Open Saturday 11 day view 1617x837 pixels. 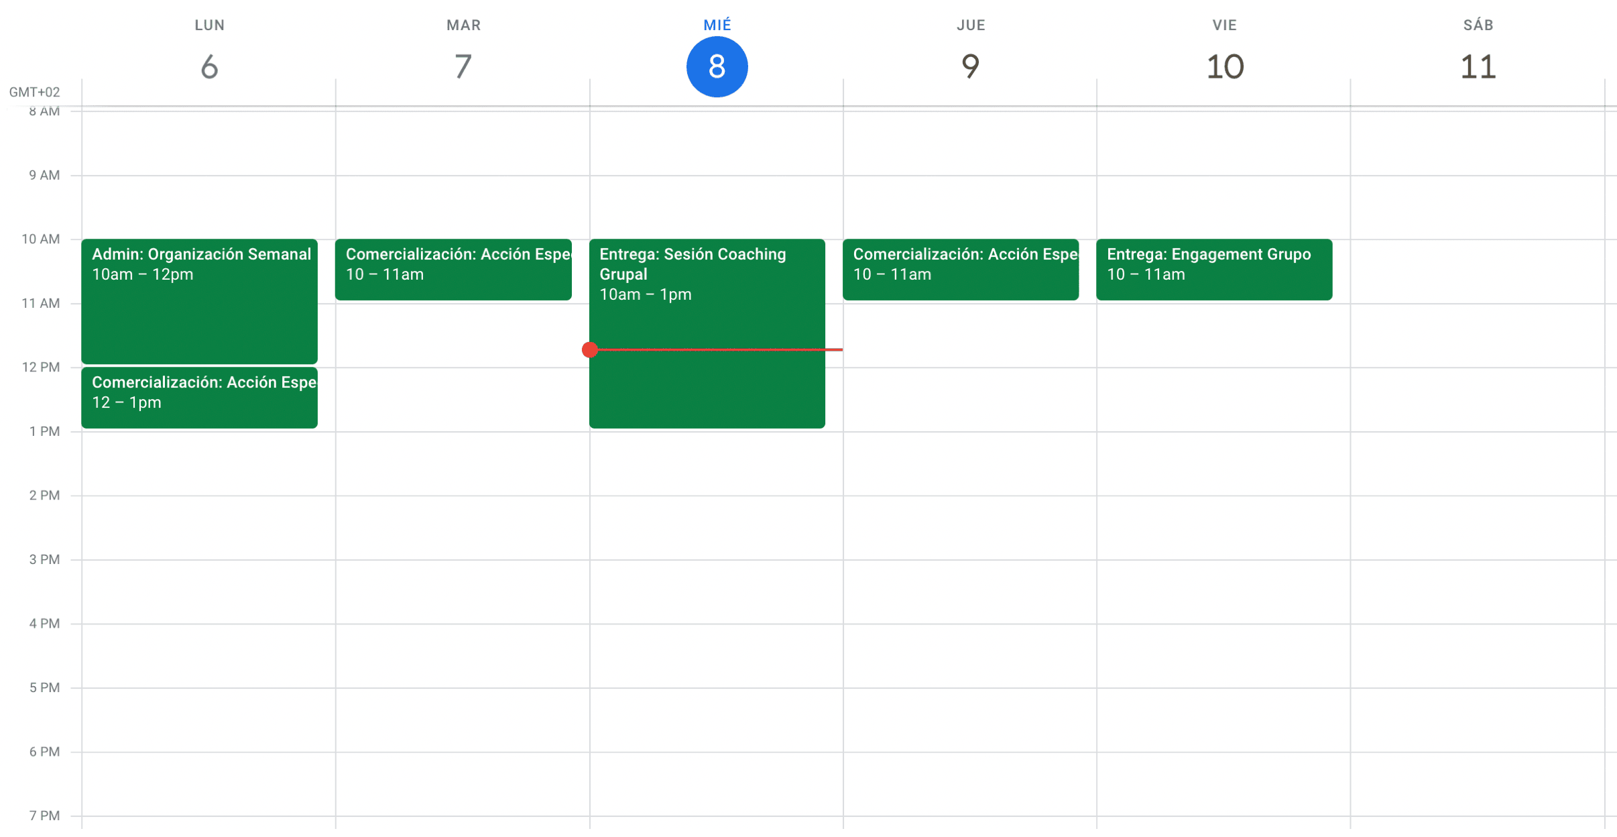pyautogui.click(x=1478, y=66)
